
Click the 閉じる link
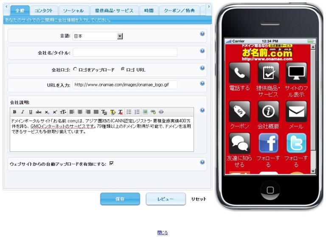click(x=163, y=233)
